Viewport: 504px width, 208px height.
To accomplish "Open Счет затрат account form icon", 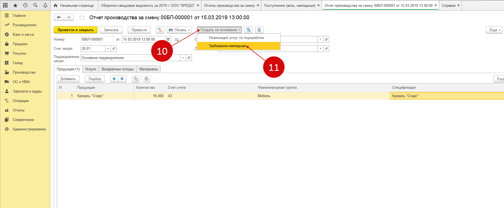I will (x=114, y=49).
